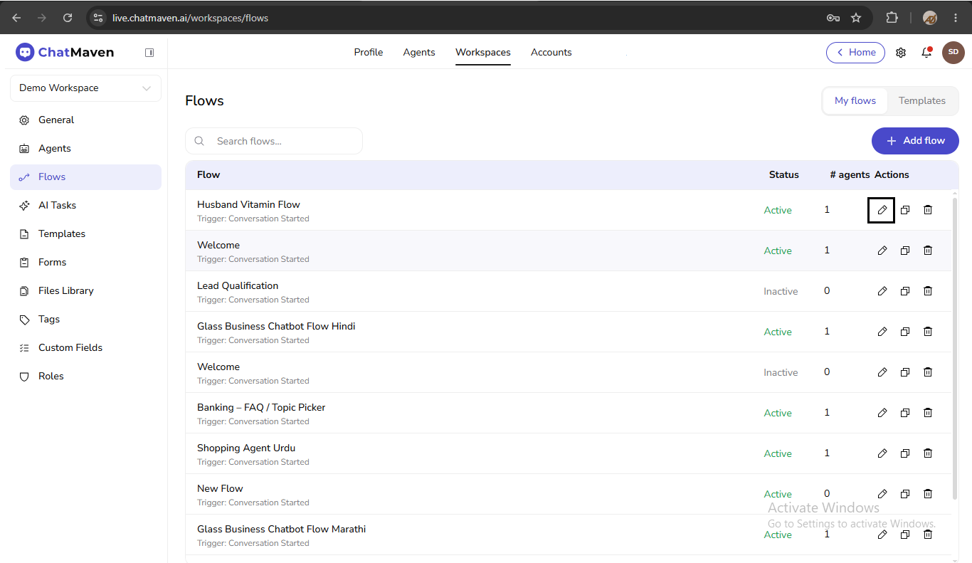This screenshot has width=972, height=563.
Task: Duplicate the Banking – FAQ / Topic Picker flow
Action: (x=905, y=413)
